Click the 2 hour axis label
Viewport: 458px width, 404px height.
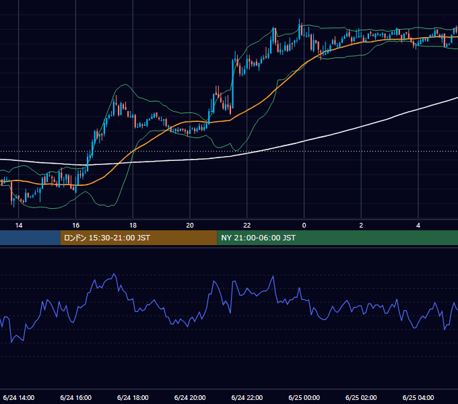361,226
